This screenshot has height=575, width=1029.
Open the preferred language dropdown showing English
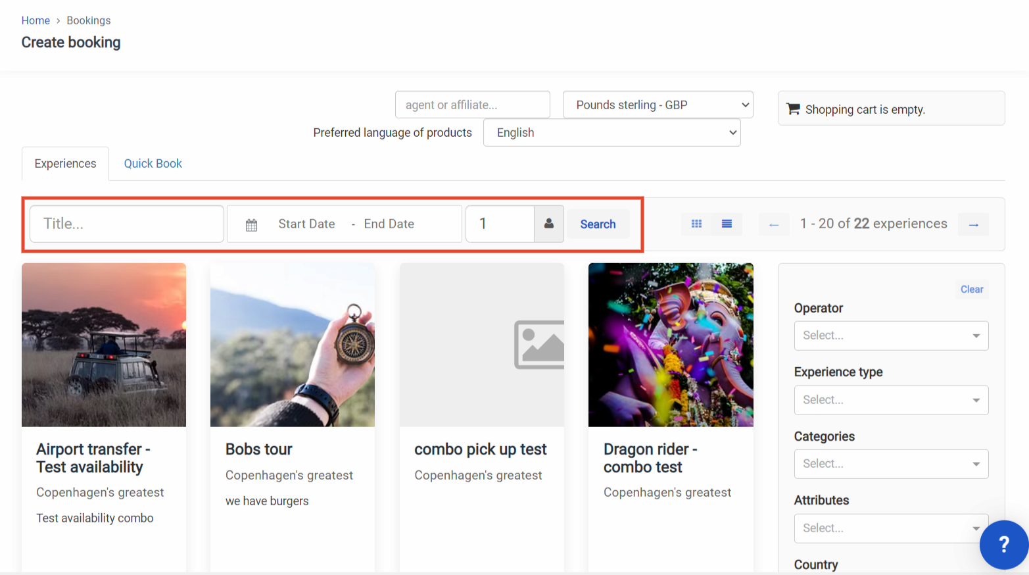(x=612, y=133)
